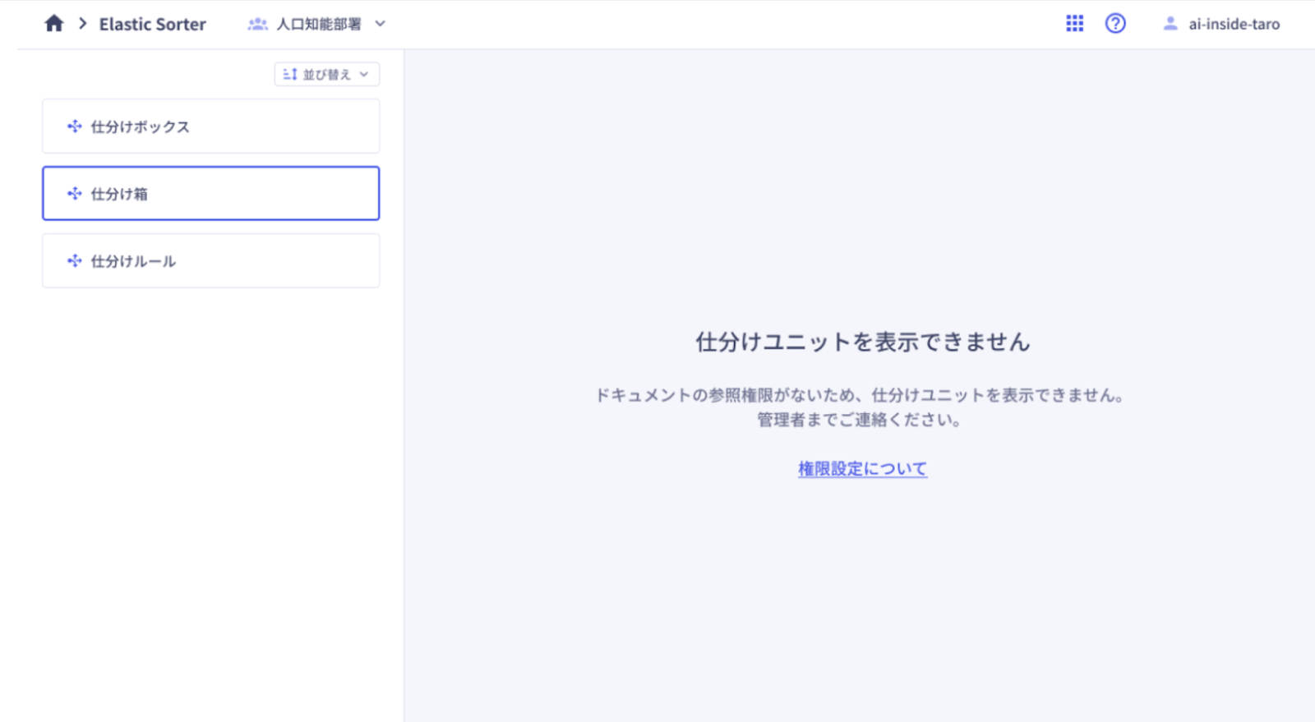The height and width of the screenshot is (722, 1315).
Task: Click the user avatar icon
Action: pos(1170,24)
